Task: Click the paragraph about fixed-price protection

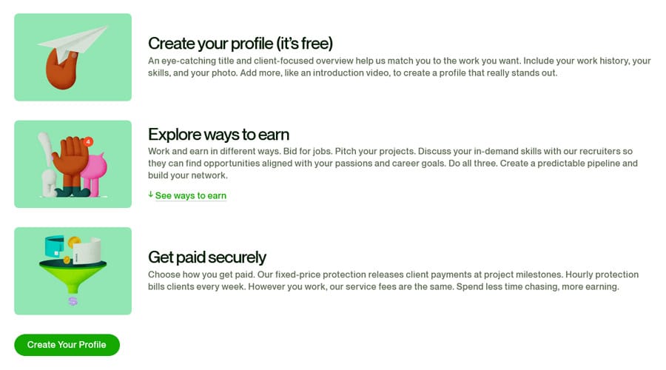Action: [x=392, y=280]
